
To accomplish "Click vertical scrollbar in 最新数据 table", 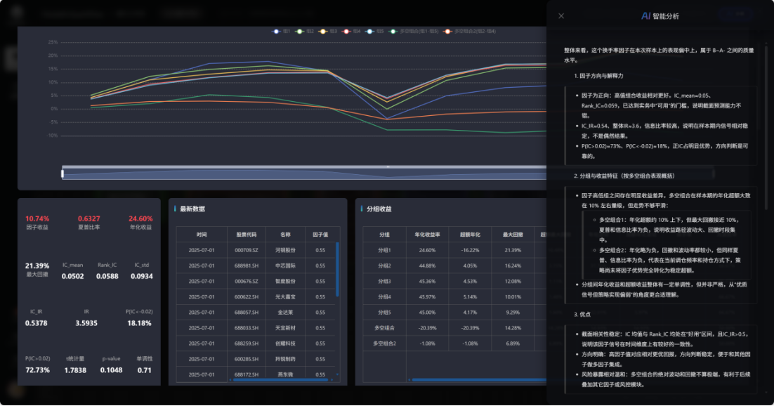I will 338,274.
